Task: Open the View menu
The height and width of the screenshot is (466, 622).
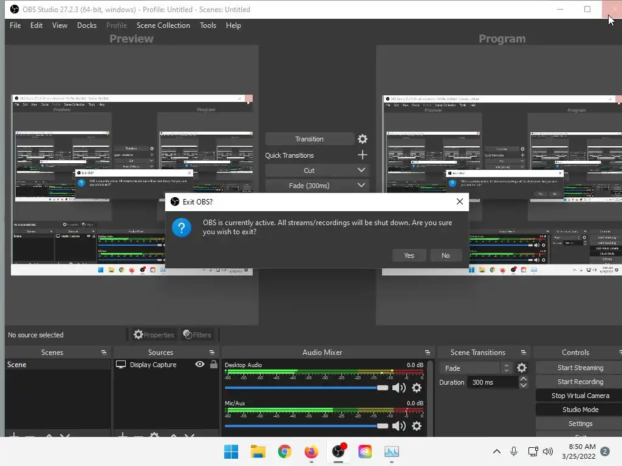Action: tap(60, 25)
